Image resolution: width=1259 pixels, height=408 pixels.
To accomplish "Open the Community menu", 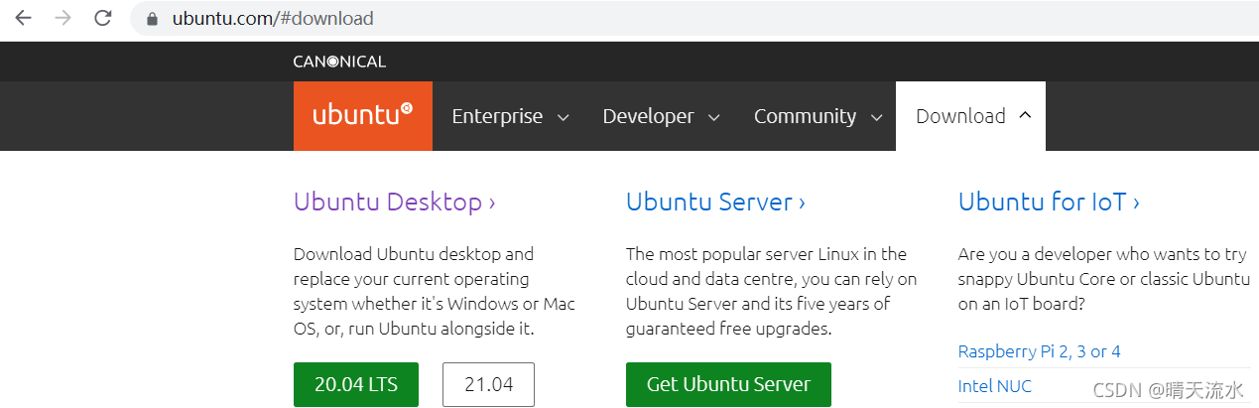I will point(805,116).
